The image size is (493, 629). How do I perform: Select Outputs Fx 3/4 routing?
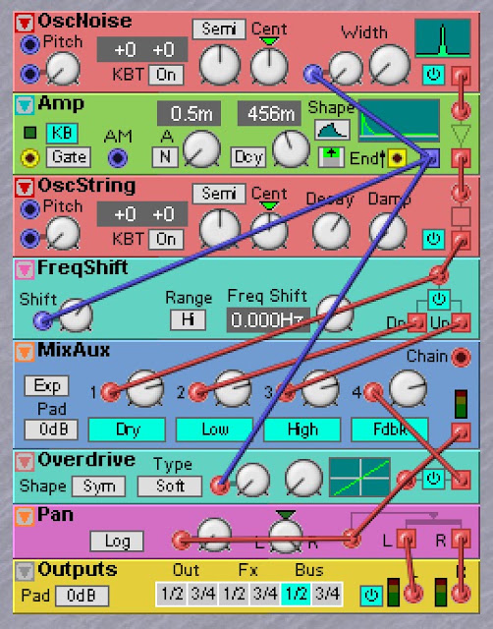coord(265,594)
